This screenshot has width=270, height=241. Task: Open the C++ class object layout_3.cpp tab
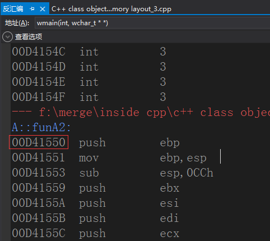point(111,9)
